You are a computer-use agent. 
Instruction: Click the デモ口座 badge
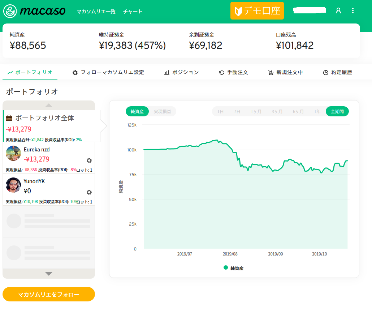[x=257, y=11]
